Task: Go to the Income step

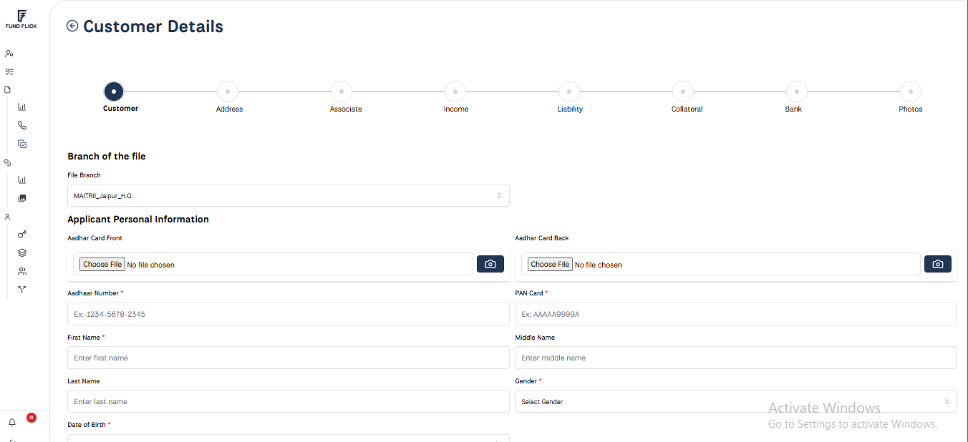Action: tap(455, 92)
